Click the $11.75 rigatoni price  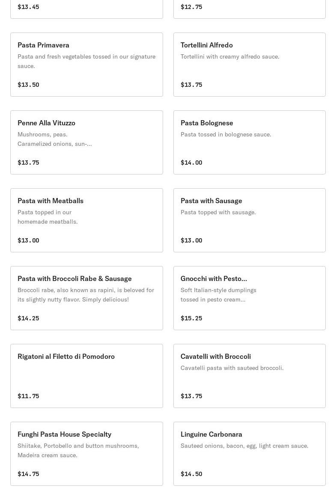pyautogui.click(x=28, y=396)
